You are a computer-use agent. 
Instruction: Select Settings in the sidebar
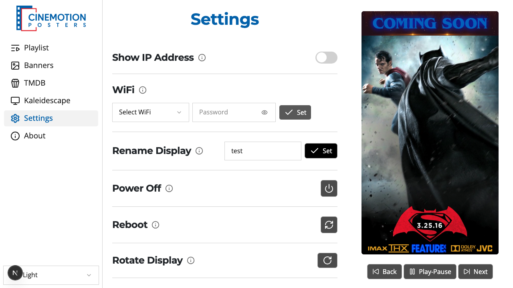51,118
